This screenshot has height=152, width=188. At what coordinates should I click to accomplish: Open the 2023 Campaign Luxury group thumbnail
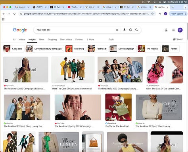point(120,70)
